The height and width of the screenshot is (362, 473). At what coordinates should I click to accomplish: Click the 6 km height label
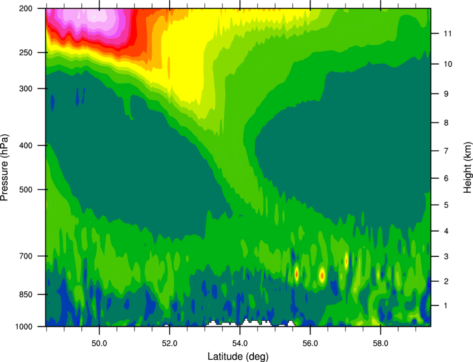pyautogui.click(x=446, y=178)
